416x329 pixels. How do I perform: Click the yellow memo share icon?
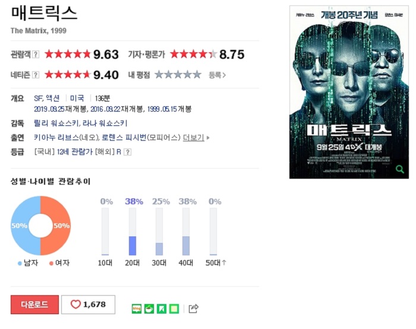tap(174, 309)
